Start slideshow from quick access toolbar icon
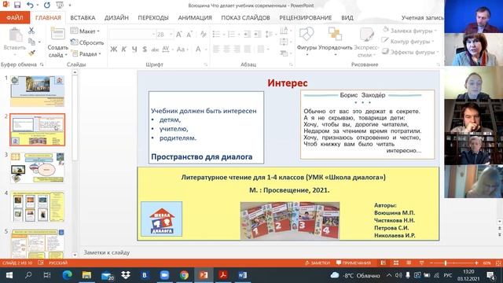The image size is (503, 283). pyautogui.click(x=60, y=5)
